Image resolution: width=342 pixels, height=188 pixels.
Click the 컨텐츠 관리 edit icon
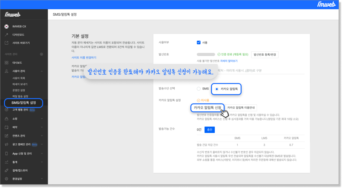click(x=6, y=136)
